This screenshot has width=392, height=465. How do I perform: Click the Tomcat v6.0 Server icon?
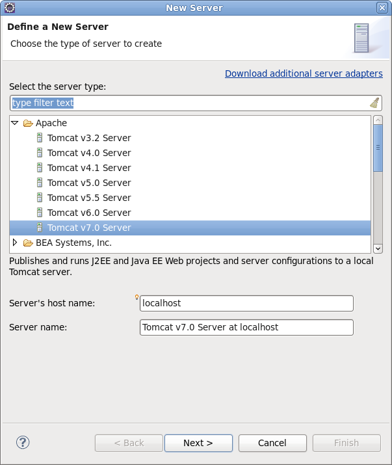click(x=40, y=213)
